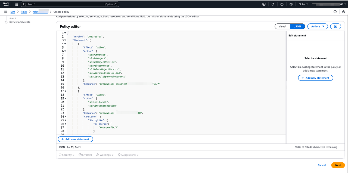Collapse the Statement array fold on line 3
Screen dimensions: 348x173
(65, 40)
